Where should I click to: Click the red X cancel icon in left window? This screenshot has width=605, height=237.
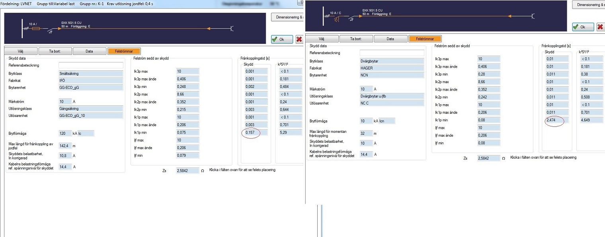pyautogui.click(x=299, y=39)
